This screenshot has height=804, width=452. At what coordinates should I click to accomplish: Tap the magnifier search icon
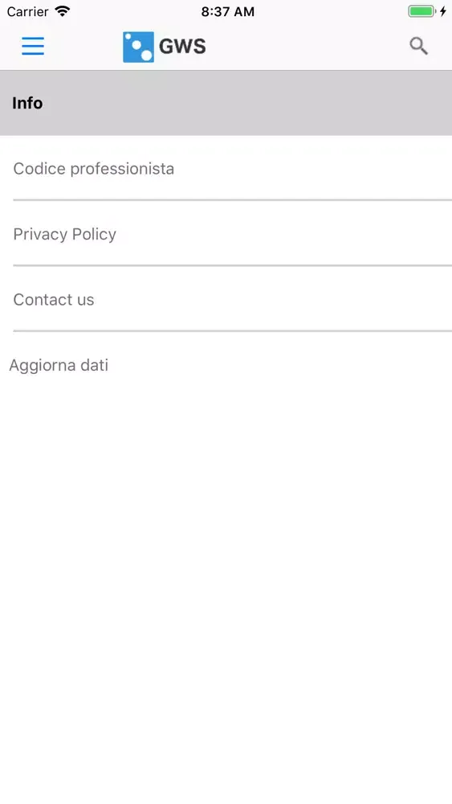(419, 46)
